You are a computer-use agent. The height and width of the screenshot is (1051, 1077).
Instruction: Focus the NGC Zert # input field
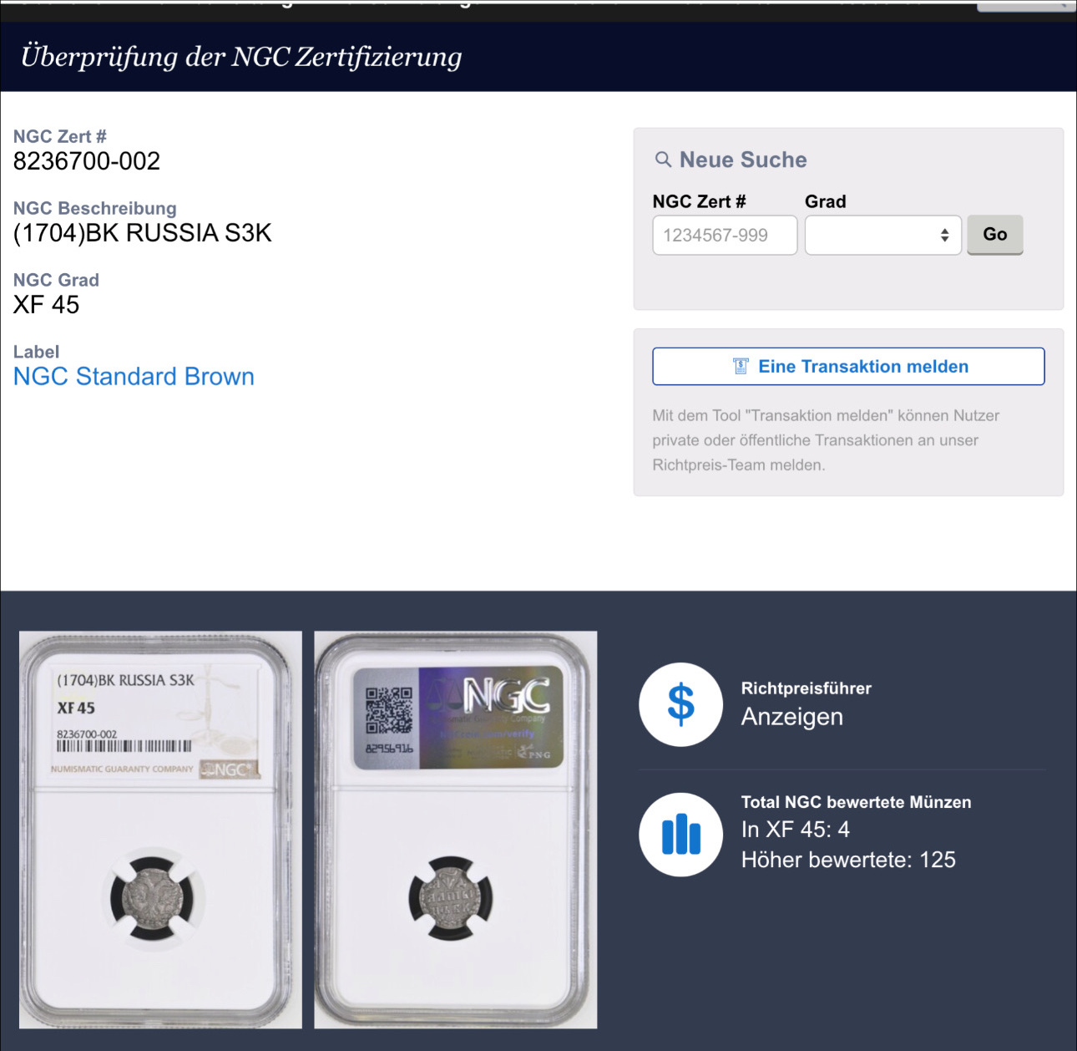(725, 235)
